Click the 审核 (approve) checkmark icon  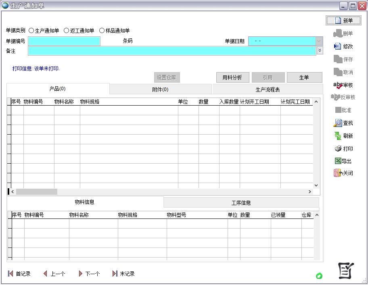pyautogui.click(x=338, y=85)
